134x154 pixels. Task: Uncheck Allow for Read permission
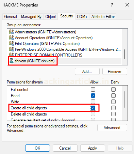point(93,96)
